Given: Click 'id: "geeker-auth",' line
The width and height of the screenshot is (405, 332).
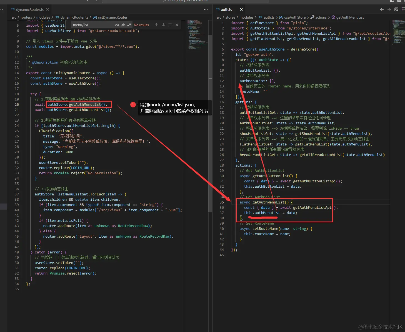Looking at the screenshot, I should (254, 54).
